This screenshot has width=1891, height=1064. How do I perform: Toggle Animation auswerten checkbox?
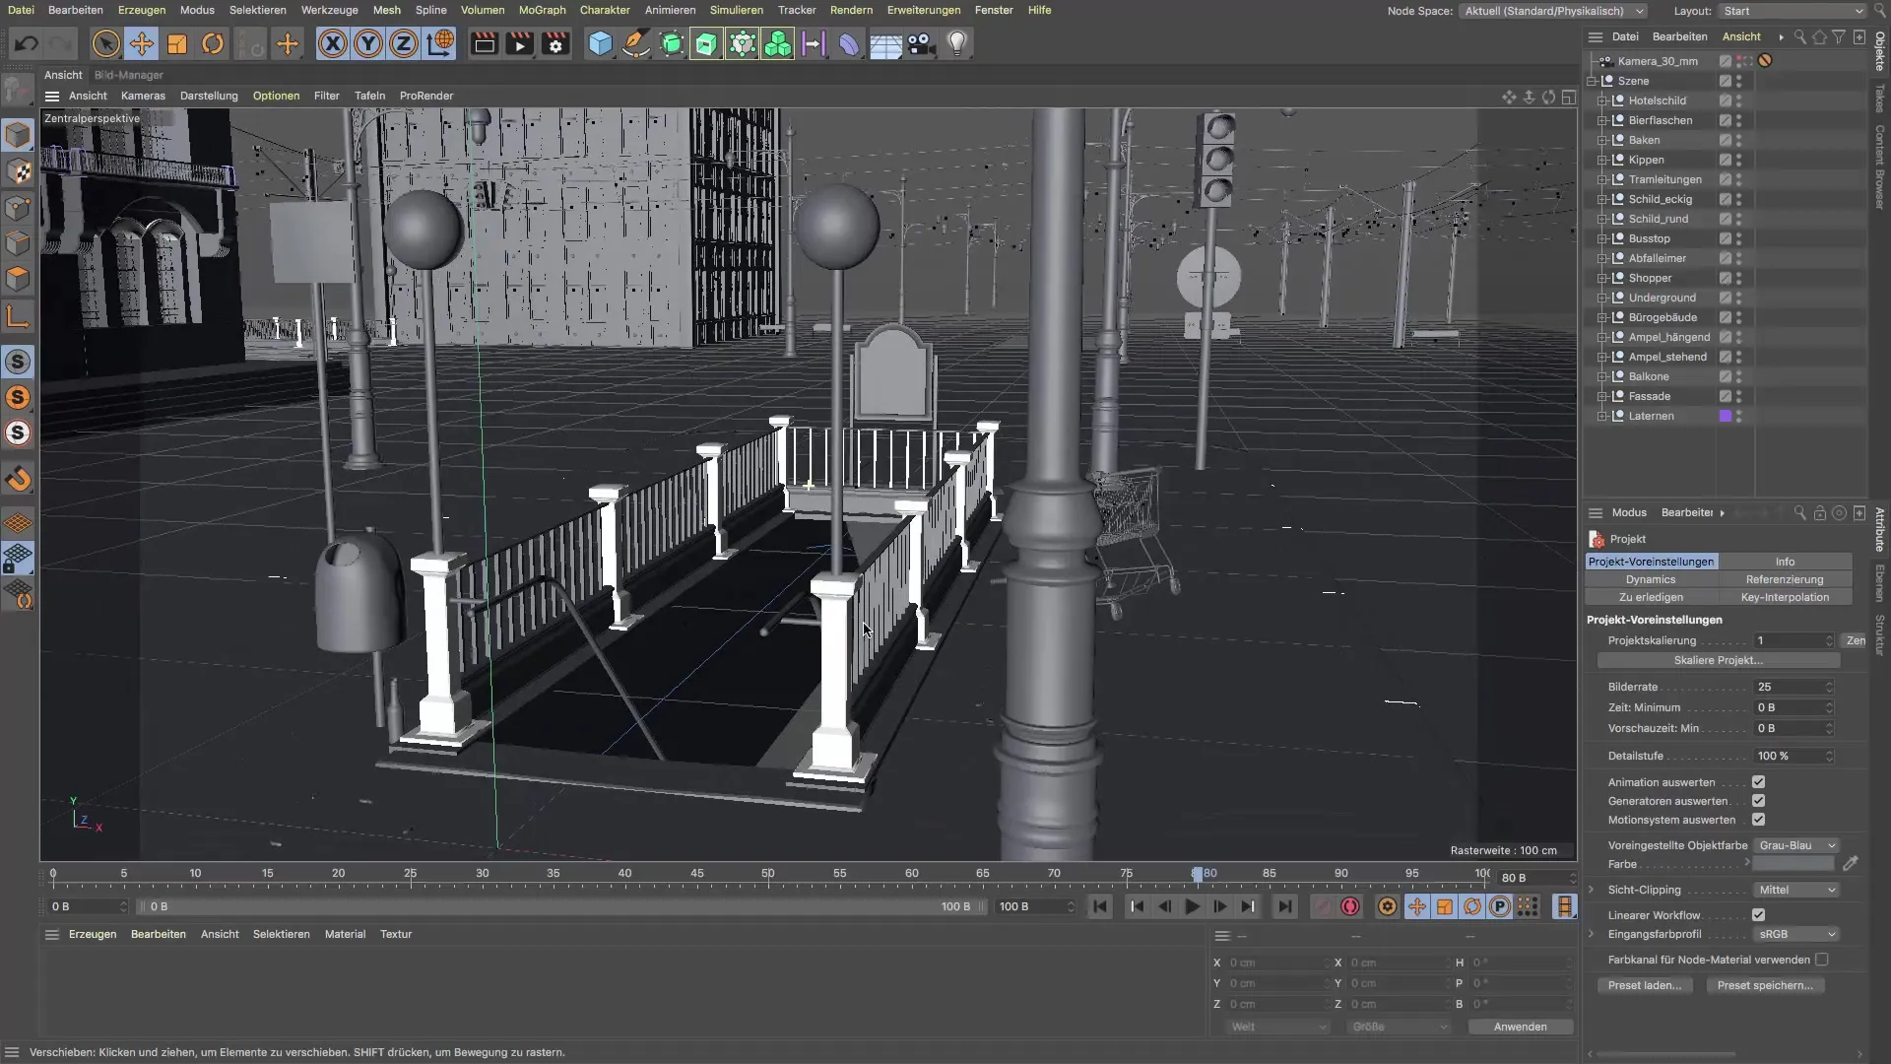(1758, 782)
